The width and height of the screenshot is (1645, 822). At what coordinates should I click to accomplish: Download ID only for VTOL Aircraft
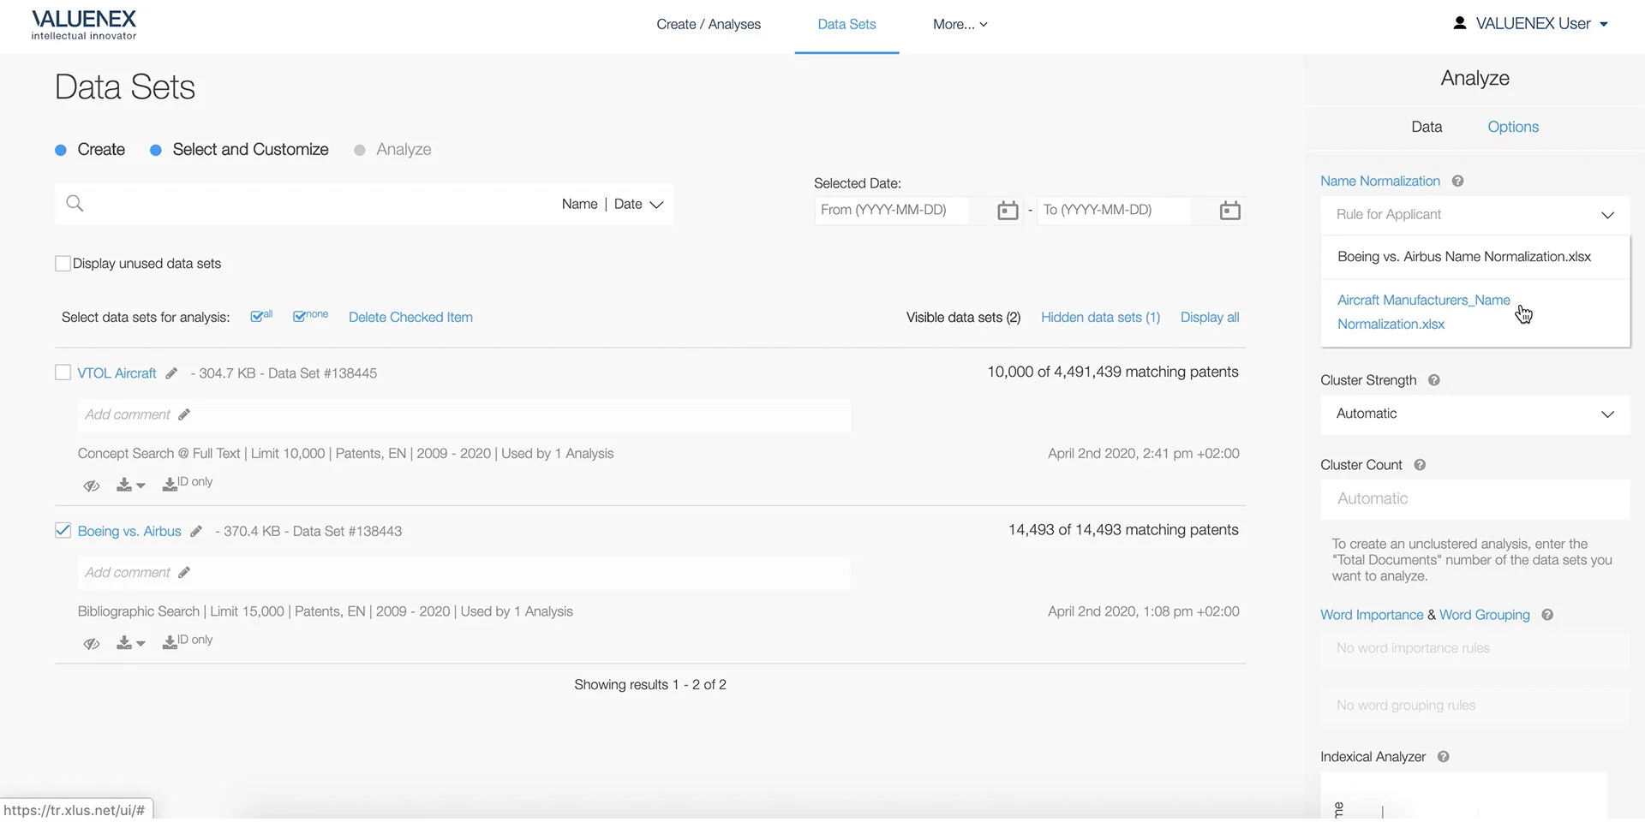[x=188, y=484]
